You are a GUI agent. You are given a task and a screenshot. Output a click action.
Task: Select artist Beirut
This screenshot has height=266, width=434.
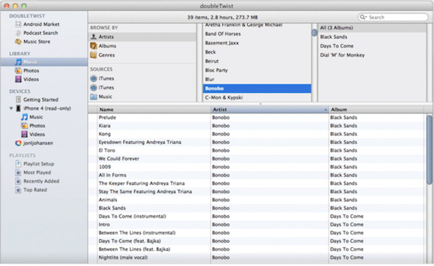pyautogui.click(x=212, y=61)
